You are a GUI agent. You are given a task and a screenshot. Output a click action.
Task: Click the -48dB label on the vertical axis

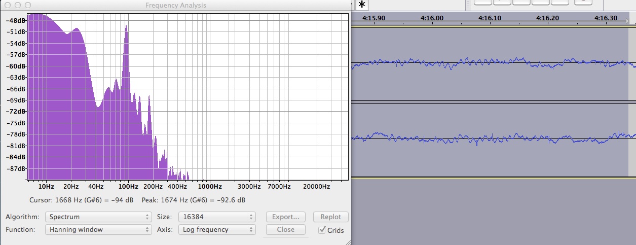click(x=16, y=20)
